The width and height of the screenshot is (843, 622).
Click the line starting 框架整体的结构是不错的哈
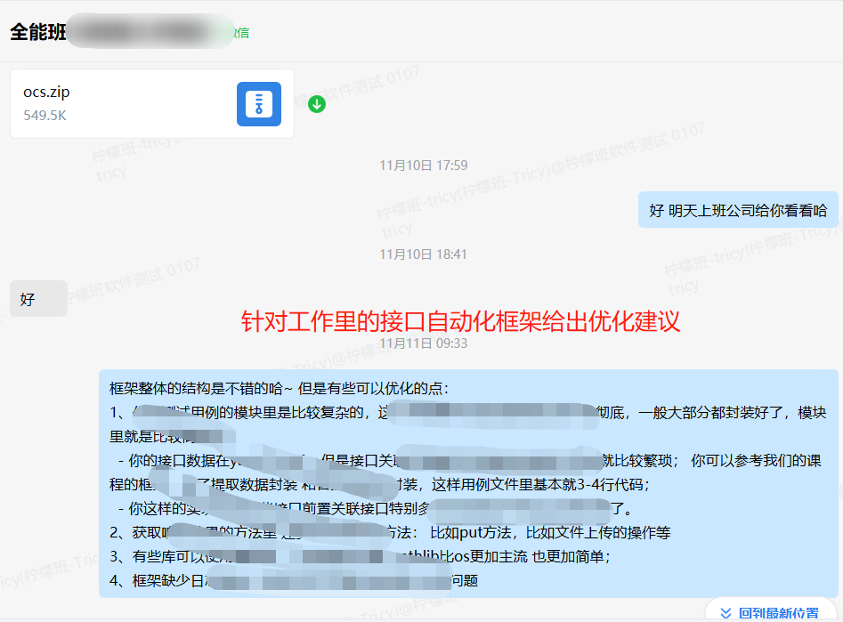(x=280, y=388)
